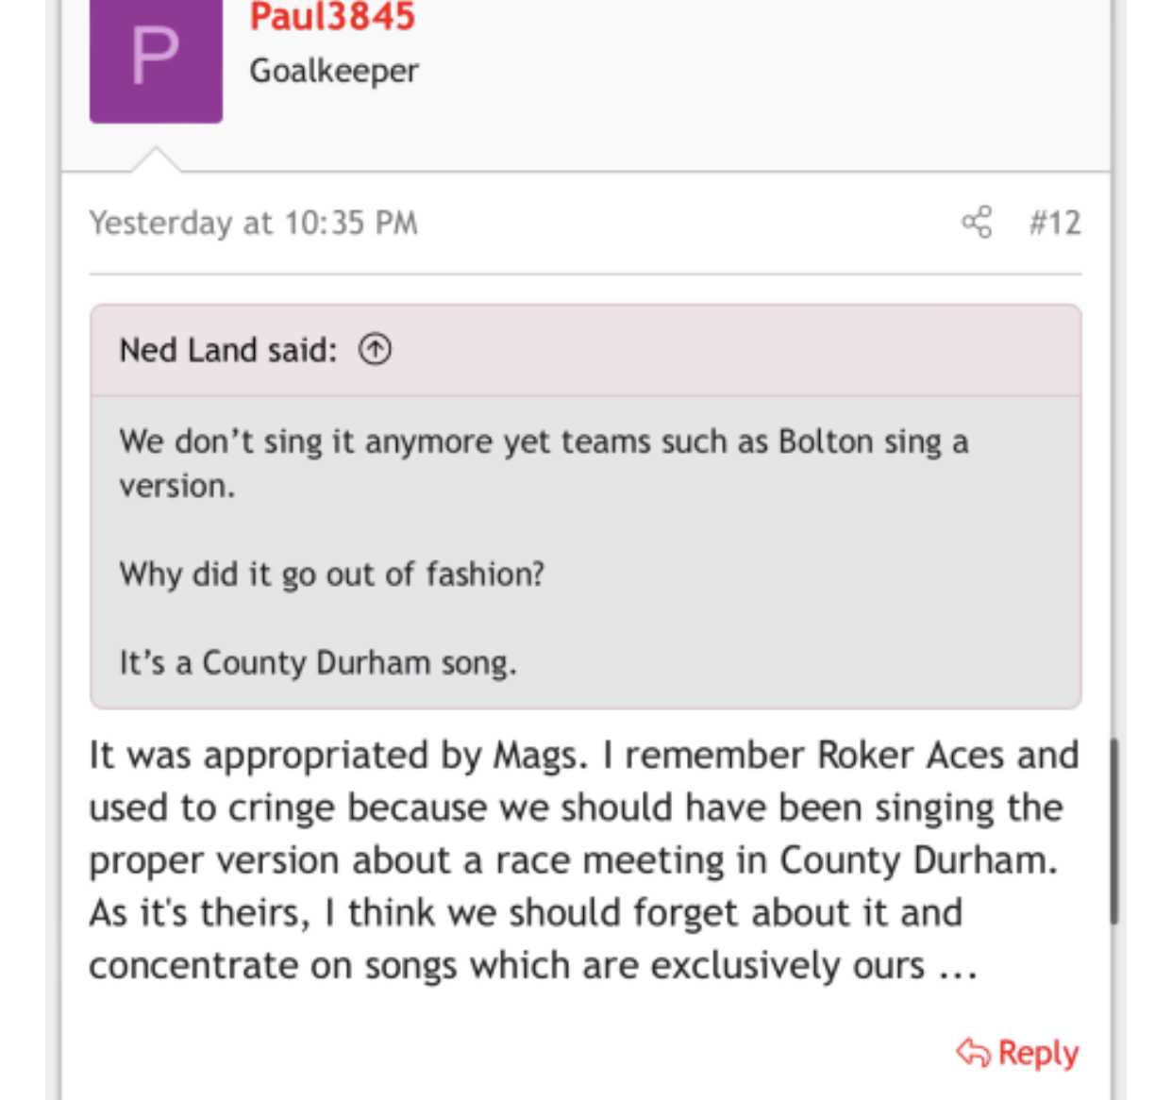1172x1100 pixels.
Task: Click the pink quote header bar
Action: pos(586,350)
